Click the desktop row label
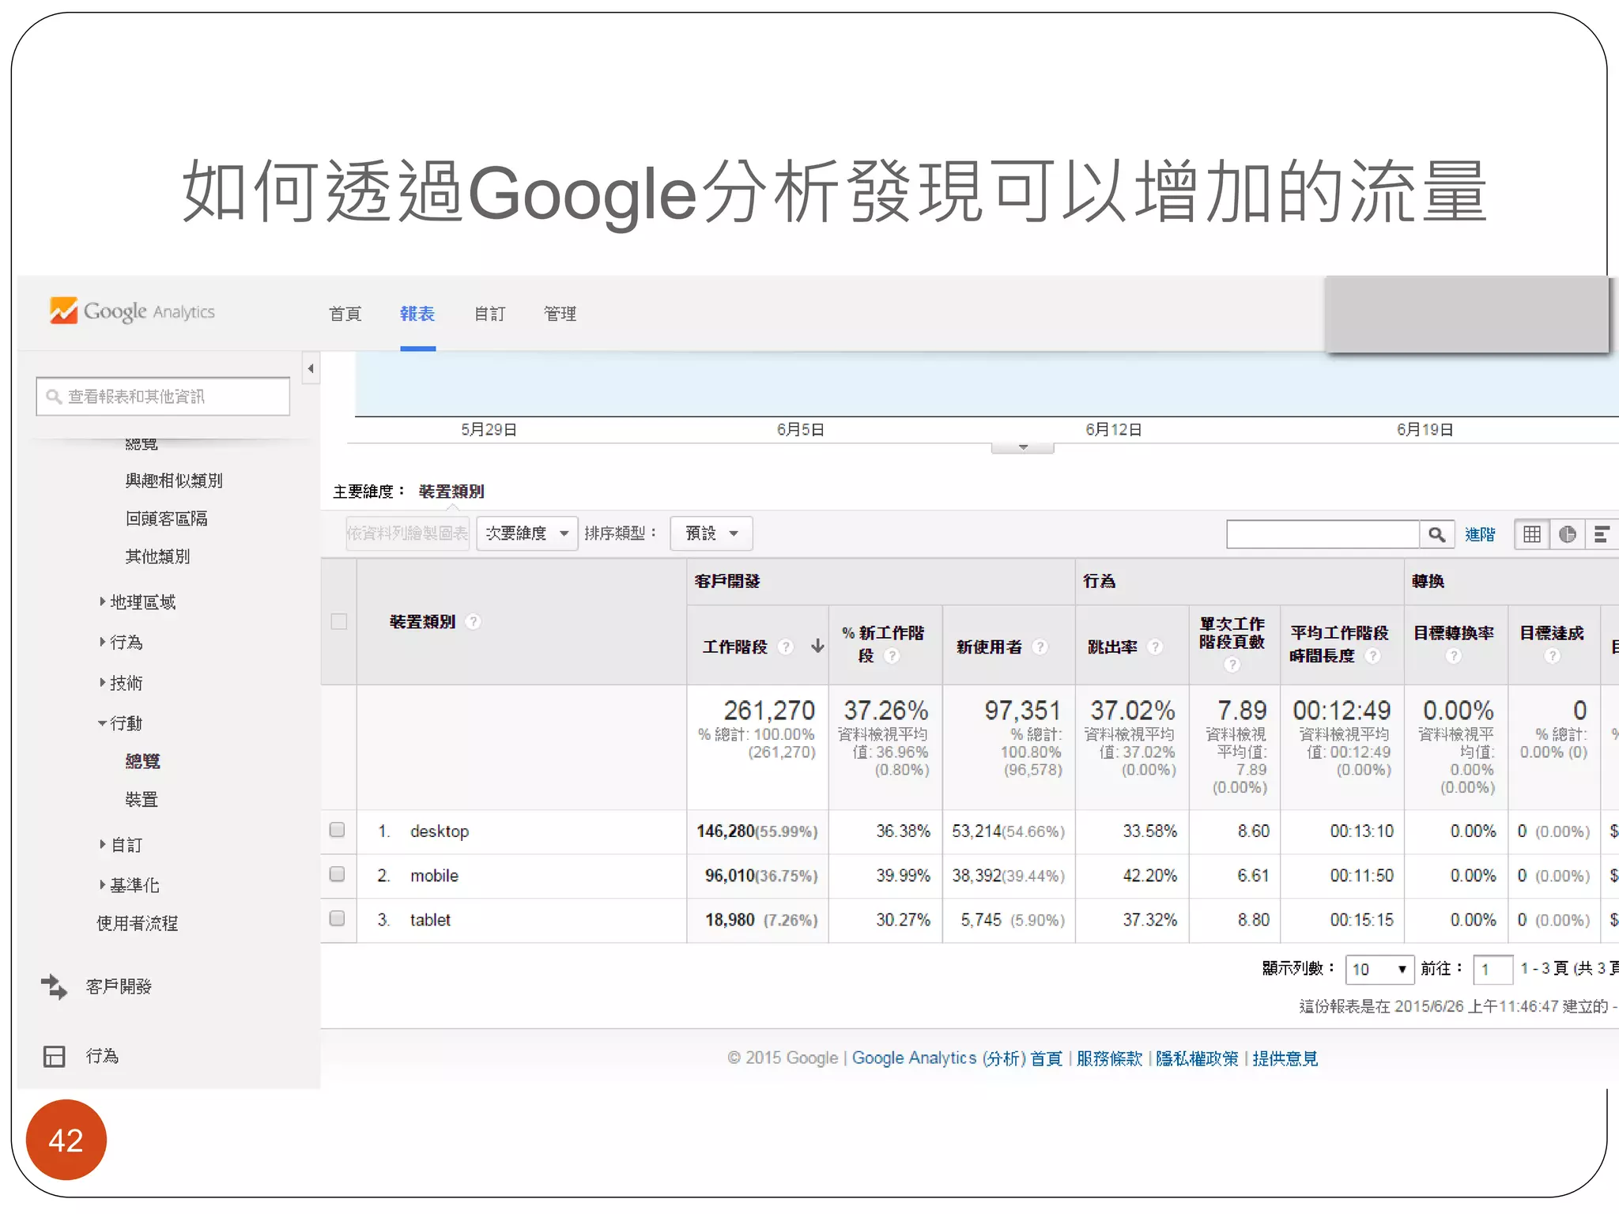Screen dimensions: 1619x1214 click(440, 831)
